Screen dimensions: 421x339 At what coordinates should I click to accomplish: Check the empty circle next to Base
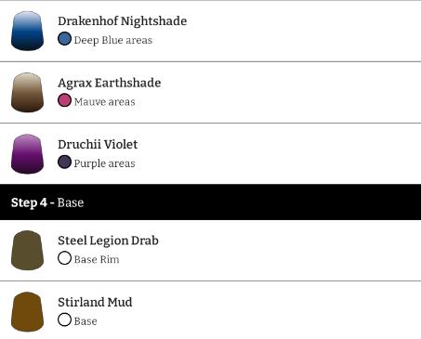(x=64, y=319)
